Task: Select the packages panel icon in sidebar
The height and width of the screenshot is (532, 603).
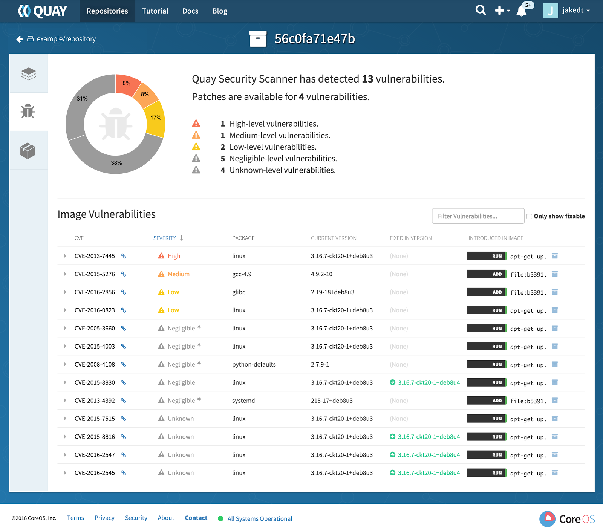Action: 29,150
